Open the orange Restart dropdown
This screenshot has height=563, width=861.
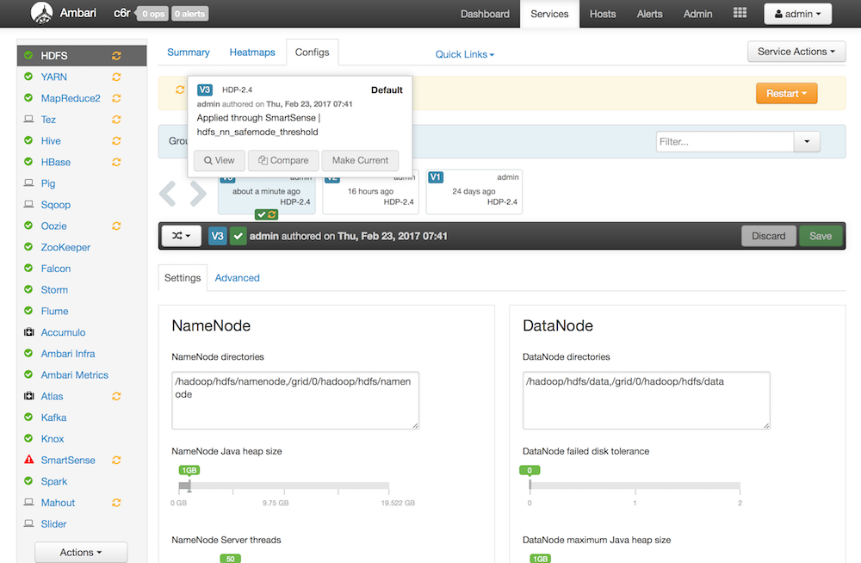click(x=786, y=93)
